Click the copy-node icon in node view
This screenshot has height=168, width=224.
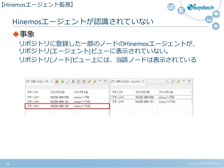pyautogui.click(x=78, y=81)
